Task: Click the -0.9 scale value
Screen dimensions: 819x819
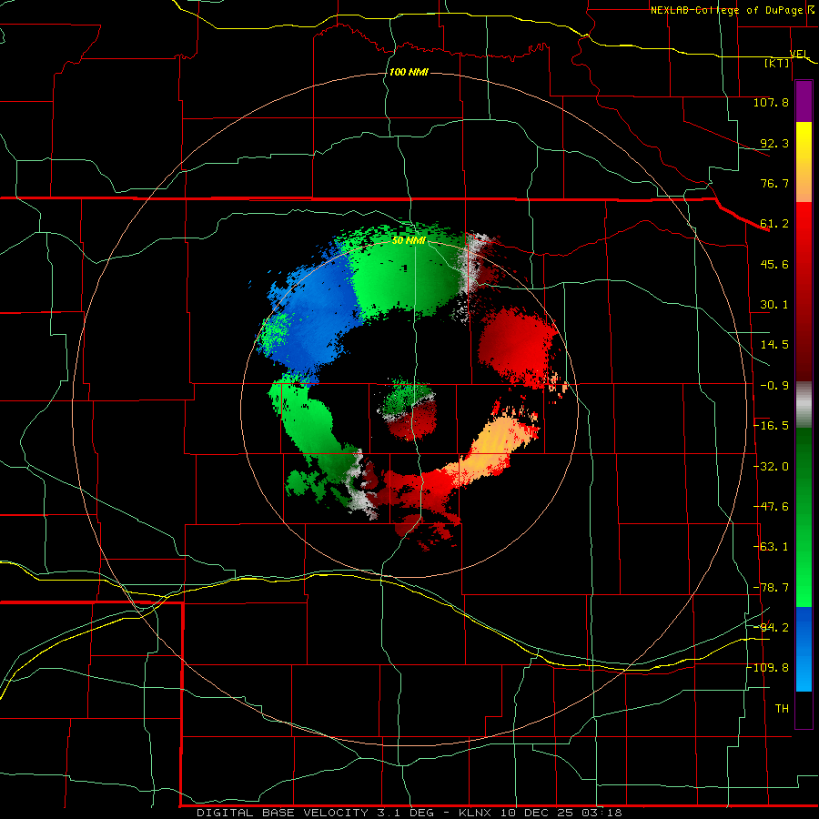Action: tap(774, 386)
